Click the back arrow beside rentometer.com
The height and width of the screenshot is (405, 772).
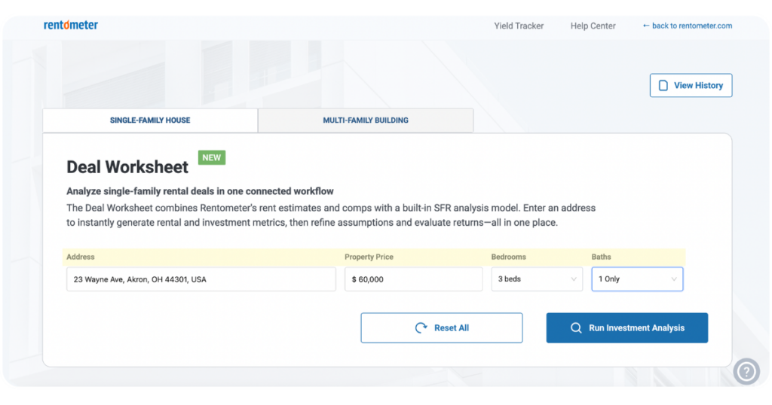pos(646,26)
